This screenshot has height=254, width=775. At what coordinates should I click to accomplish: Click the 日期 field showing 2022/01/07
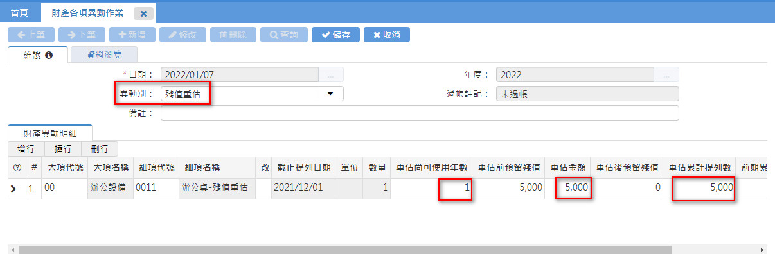[x=240, y=74]
